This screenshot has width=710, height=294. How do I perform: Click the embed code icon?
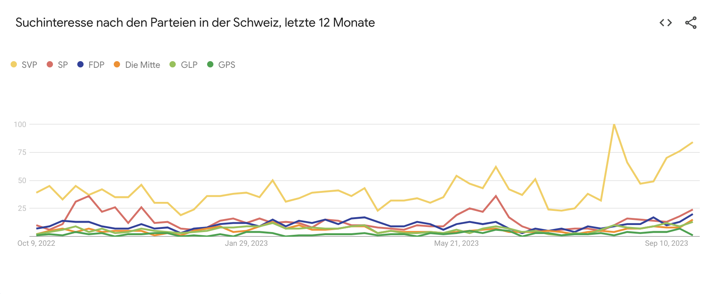point(666,23)
